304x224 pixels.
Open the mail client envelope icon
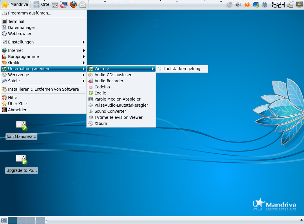(83, 5)
